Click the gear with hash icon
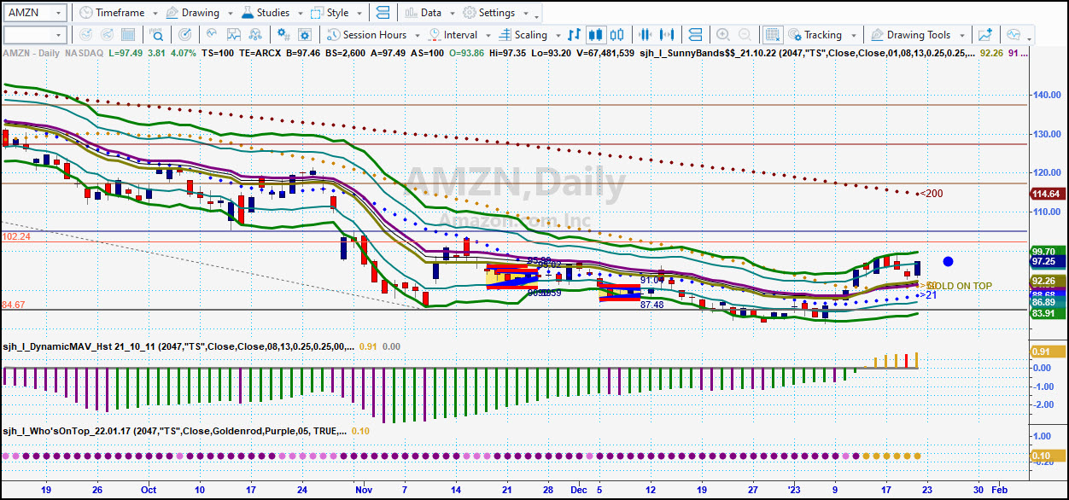 (x=283, y=35)
